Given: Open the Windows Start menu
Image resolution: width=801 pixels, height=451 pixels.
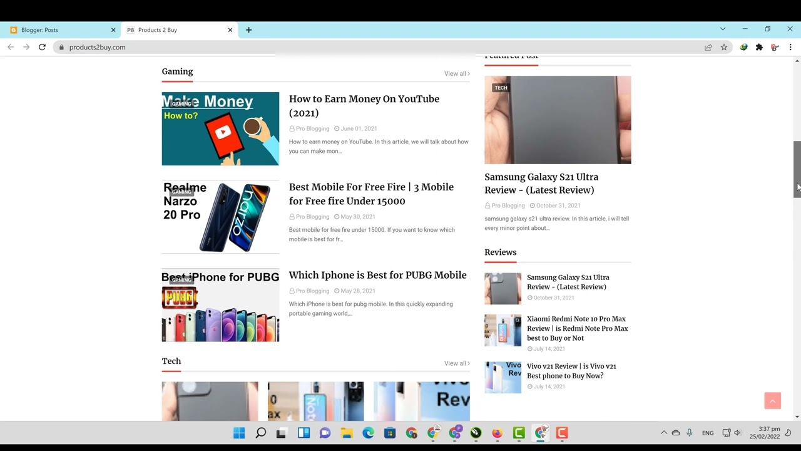Looking at the screenshot, I should point(239,433).
